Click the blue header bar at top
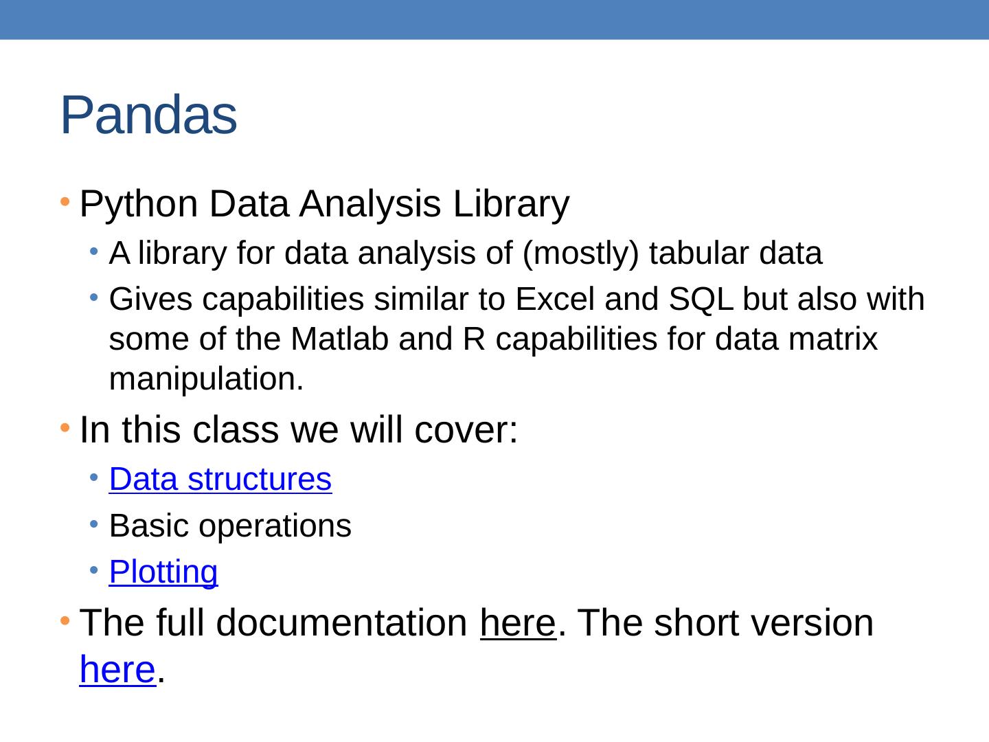Image resolution: width=989 pixels, height=742 pixels. click(494, 19)
